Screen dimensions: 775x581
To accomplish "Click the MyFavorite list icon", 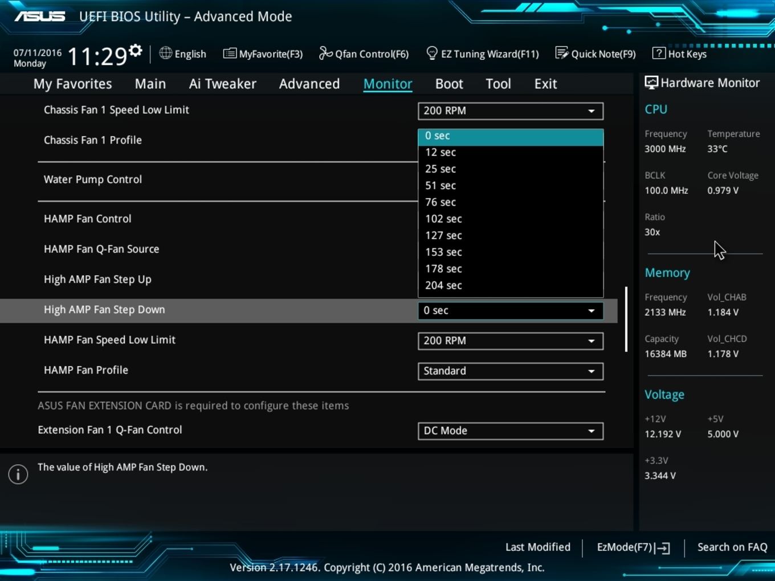I will [x=230, y=54].
